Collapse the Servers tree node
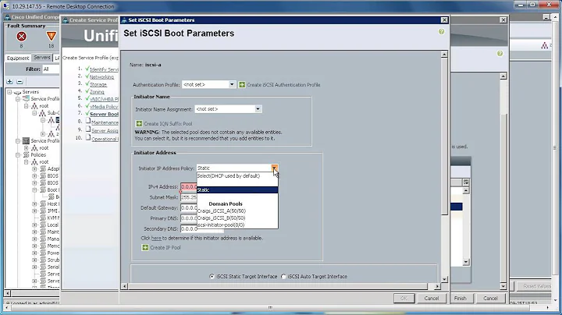This screenshot has width=562, height=315. click(9, 92)
